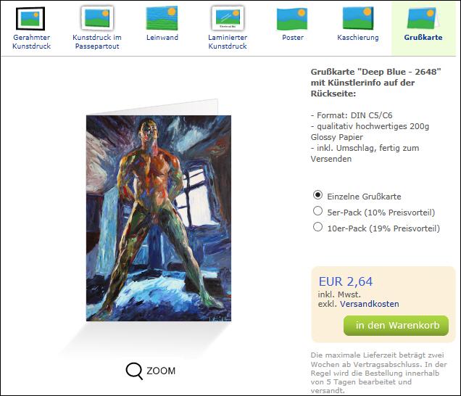This screenshot has height=396, width=461.
Task: Click the Grußkarte folded card icon
Action: [423, 18]
